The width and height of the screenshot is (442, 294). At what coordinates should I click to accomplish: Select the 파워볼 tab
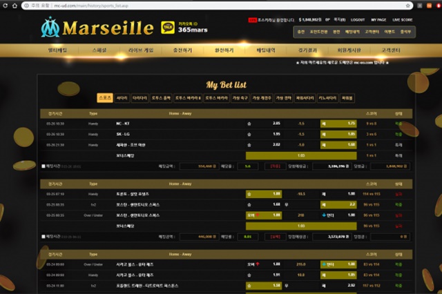tap(347, 98)
